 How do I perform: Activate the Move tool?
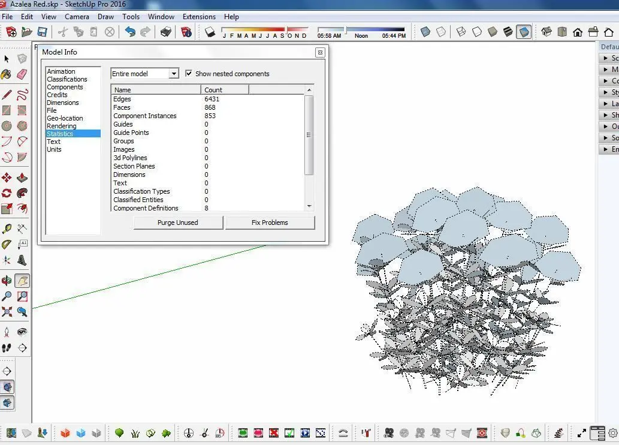pyautogui.click(x=7, y=178)
